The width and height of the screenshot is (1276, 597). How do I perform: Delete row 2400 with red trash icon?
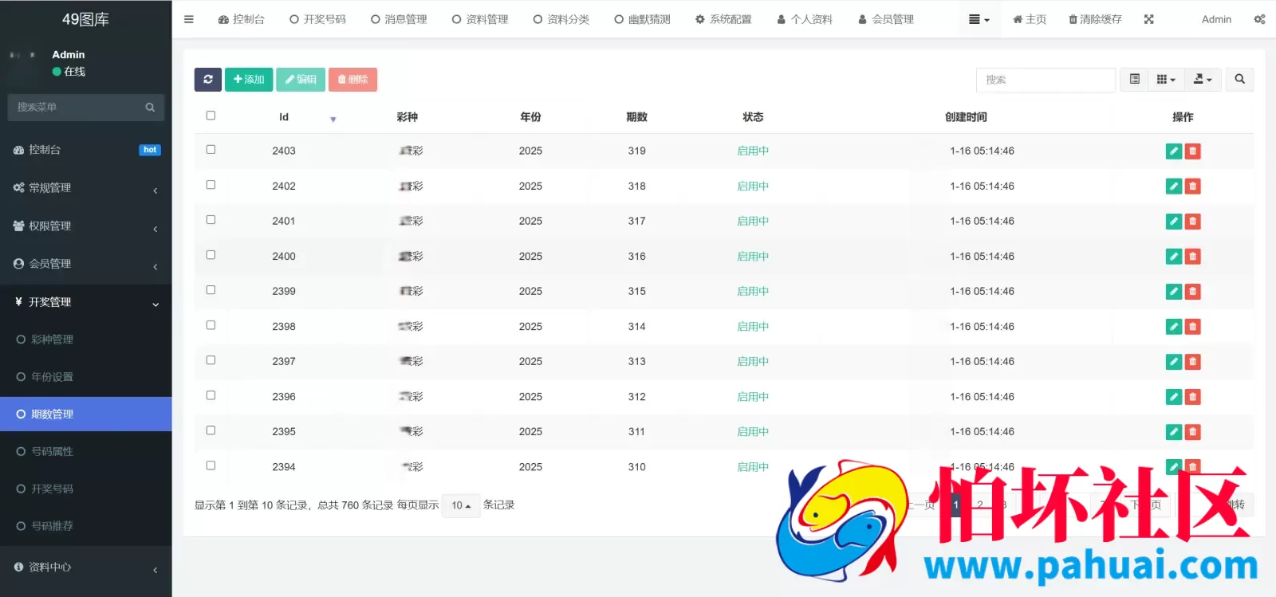tap(1193, 257)
